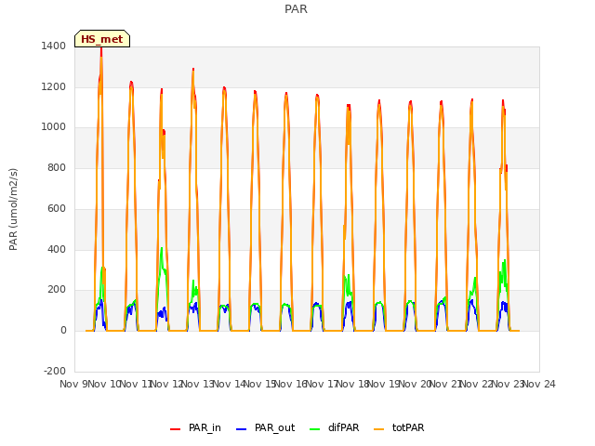Screen dimensions: 595x446
Task: Toggle the PAR_in legend entry
Action: [x=195, y=427]
